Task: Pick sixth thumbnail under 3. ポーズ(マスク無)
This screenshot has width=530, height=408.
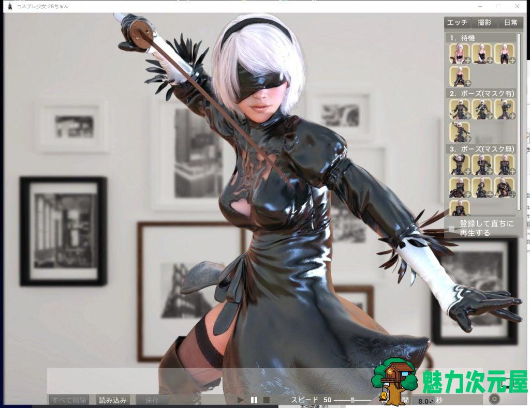Action: click(x=505, y=187)
